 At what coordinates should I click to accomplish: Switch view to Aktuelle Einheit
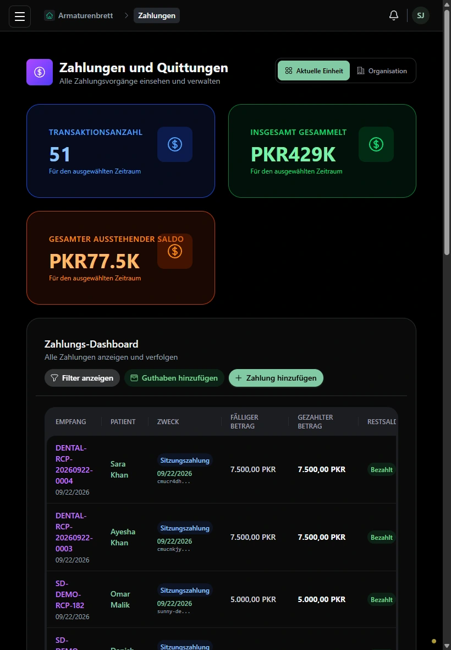[313, 71]
